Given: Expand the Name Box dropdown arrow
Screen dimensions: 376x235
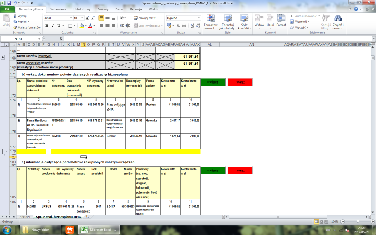Looking at the screenshot, I should [x=39, y=38].
